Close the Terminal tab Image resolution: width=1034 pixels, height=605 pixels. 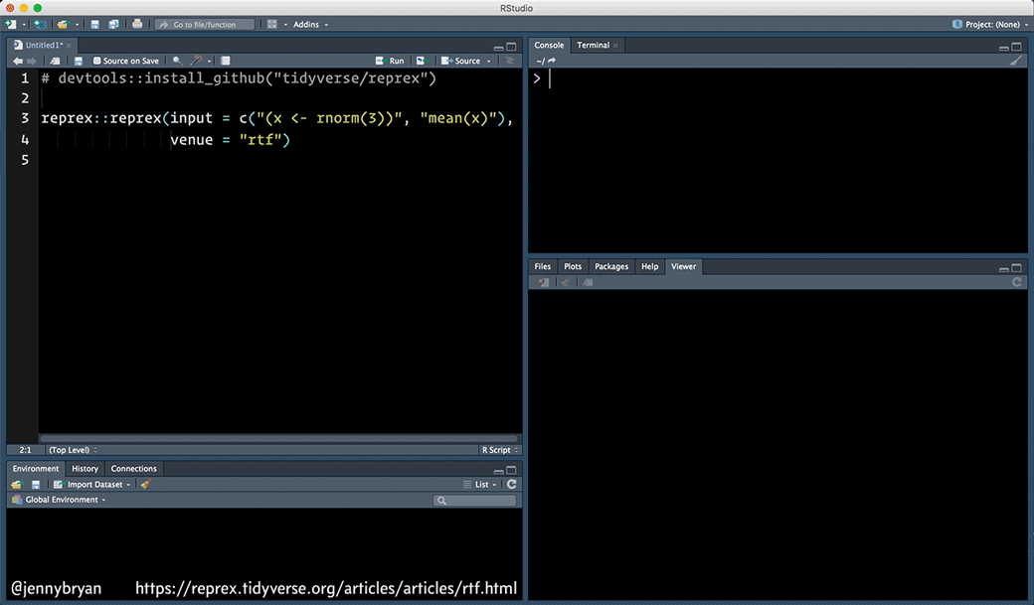(615, 46)
